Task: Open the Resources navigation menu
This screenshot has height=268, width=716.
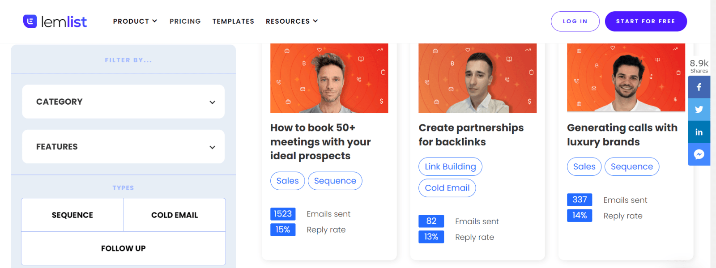Action: pos(291,21)
